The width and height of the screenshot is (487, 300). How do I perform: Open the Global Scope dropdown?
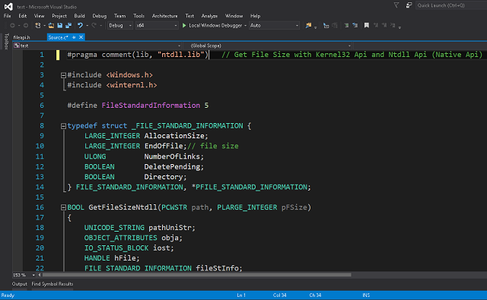pyautogui.click(x=267, y=46)
